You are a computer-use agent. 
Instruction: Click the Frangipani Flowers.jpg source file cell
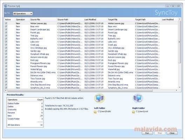[40, 63]
